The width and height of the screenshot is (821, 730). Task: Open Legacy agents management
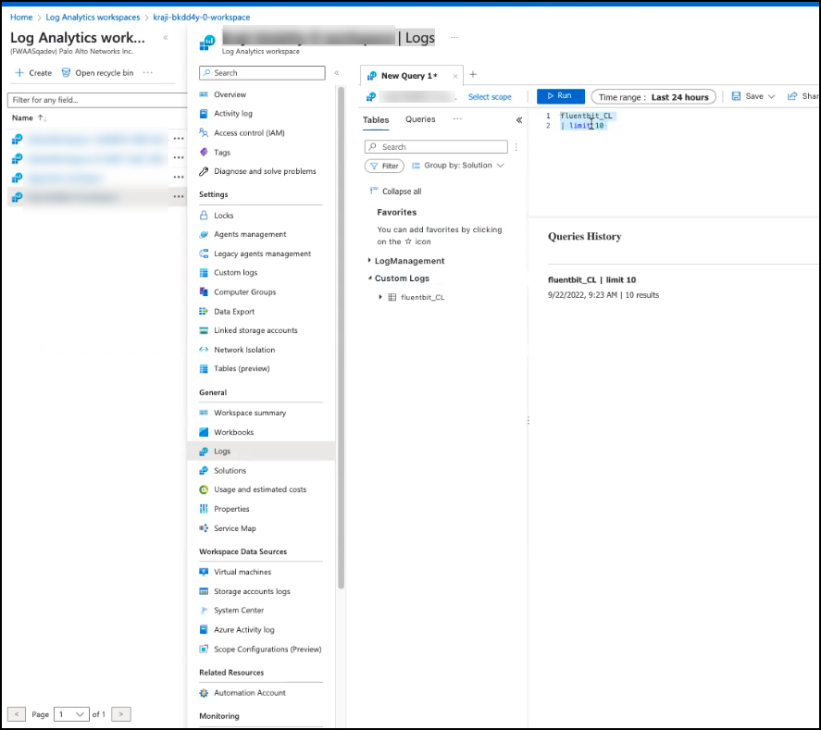(262, 254)
